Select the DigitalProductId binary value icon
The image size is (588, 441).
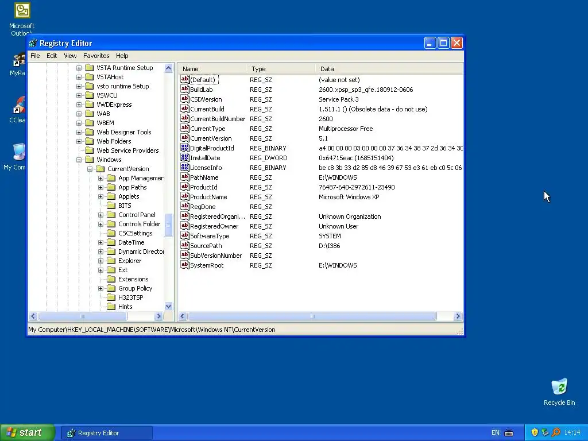point(184,148)
